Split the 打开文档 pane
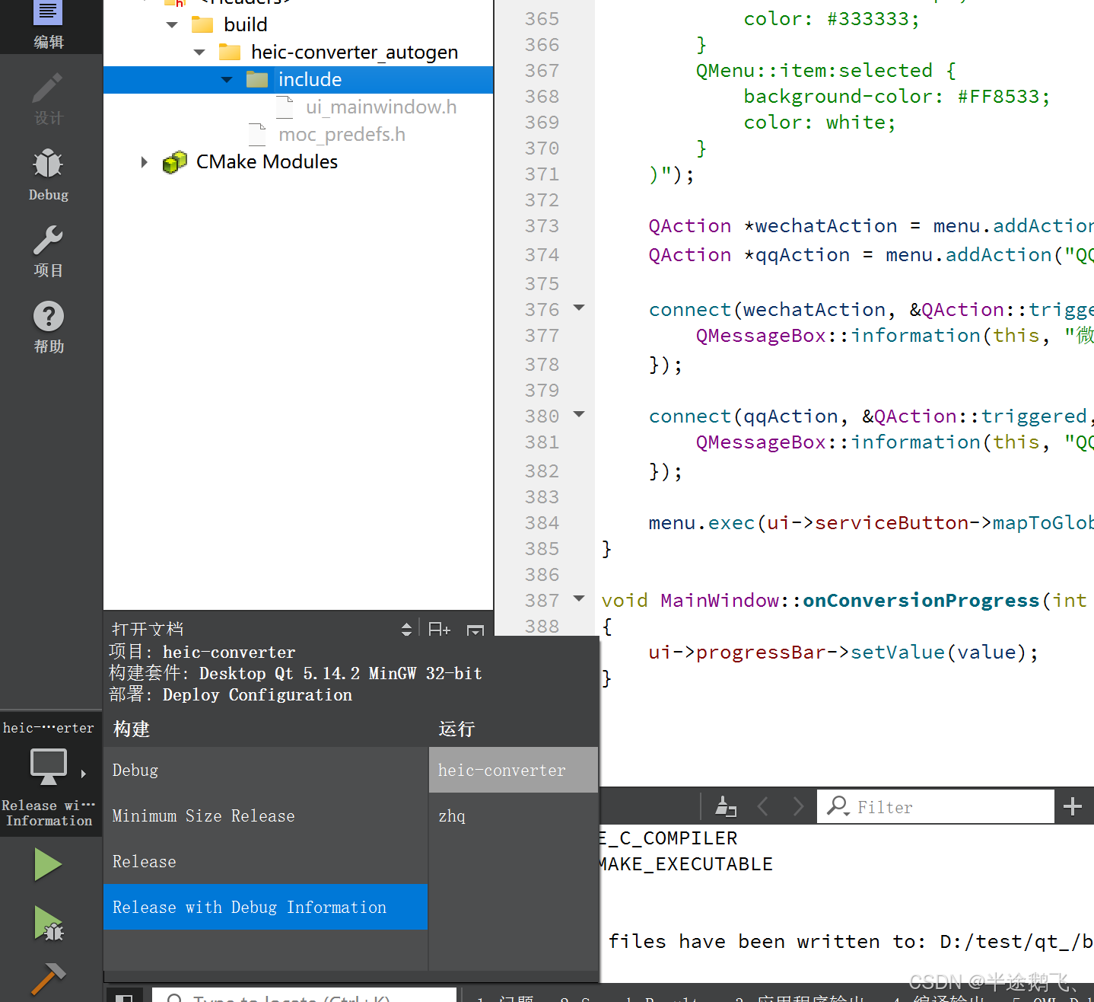Screen dimensions: 1094x1002 [439, 629]
